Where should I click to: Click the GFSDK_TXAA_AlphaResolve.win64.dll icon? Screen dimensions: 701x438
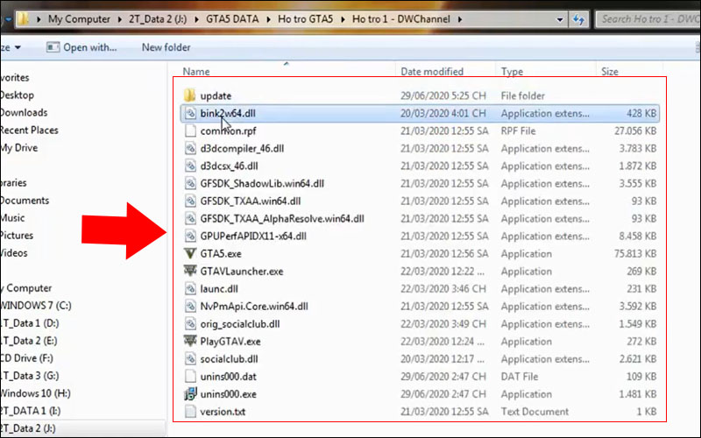pyautogui.click(x=190, y=218)
